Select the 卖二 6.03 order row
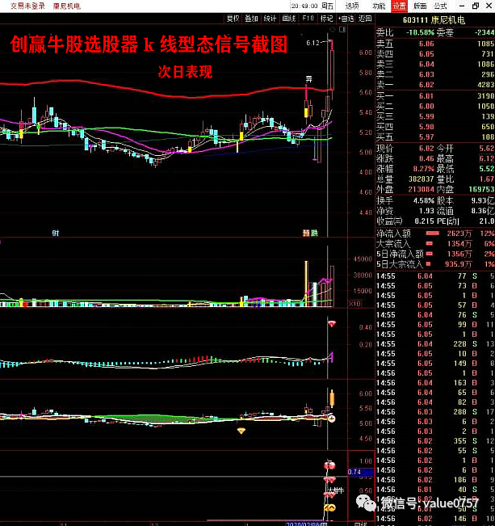The width and height of the screenshot is (495, 526). point(435,74)
